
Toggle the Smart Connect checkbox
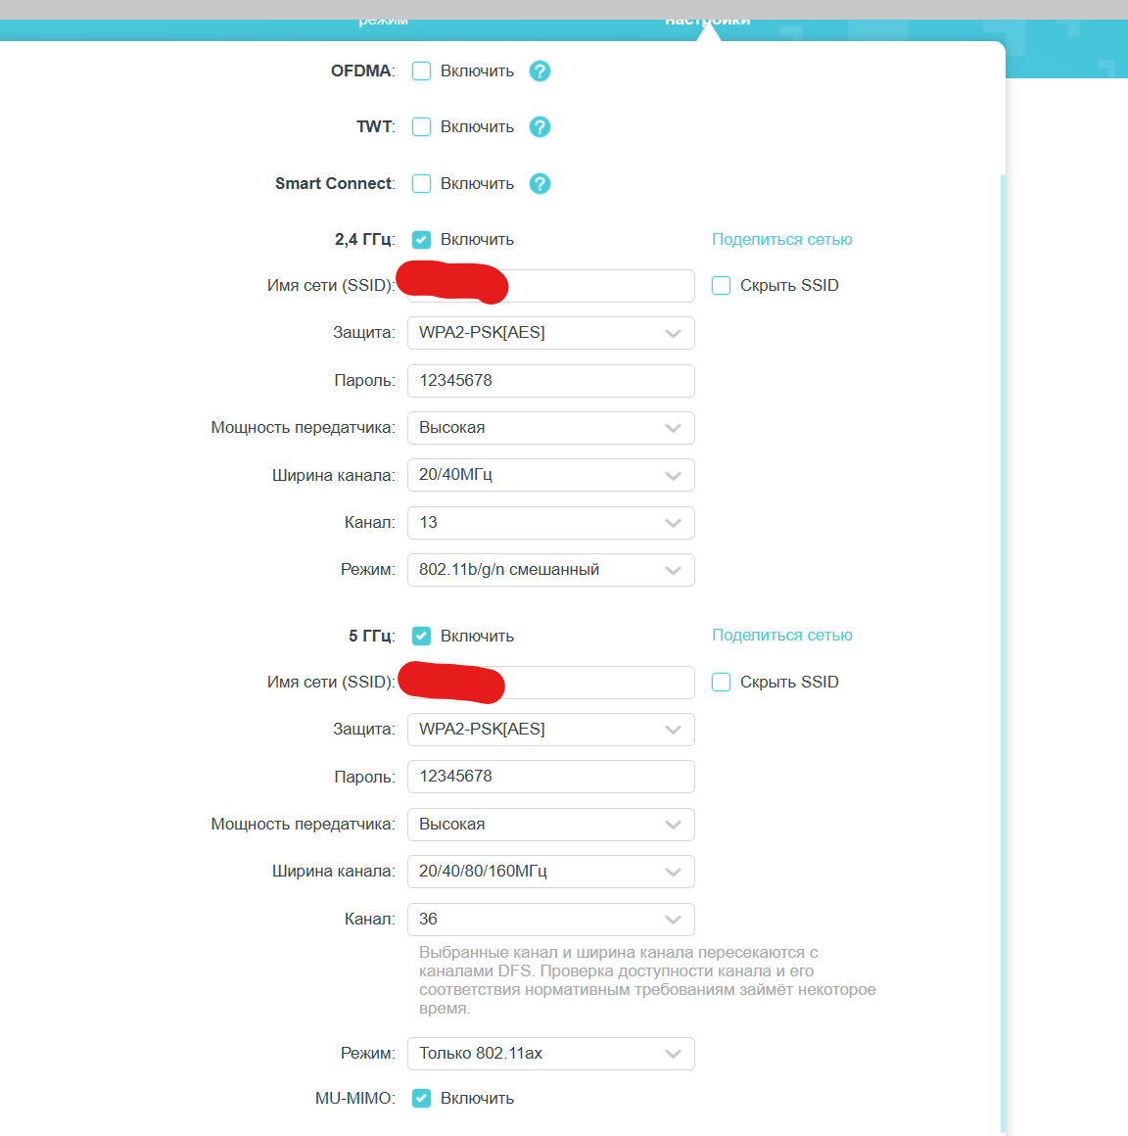pos(422,184)
